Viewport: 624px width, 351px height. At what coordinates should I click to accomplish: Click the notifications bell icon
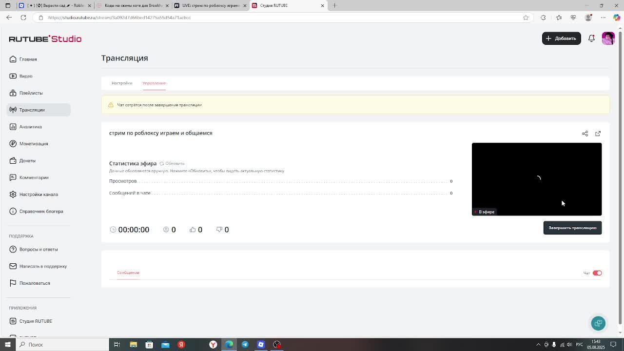tap(591, 38)
